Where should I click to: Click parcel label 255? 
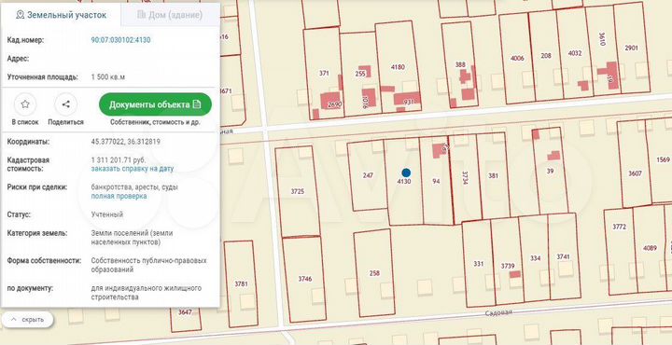click(x=360, y=74)
